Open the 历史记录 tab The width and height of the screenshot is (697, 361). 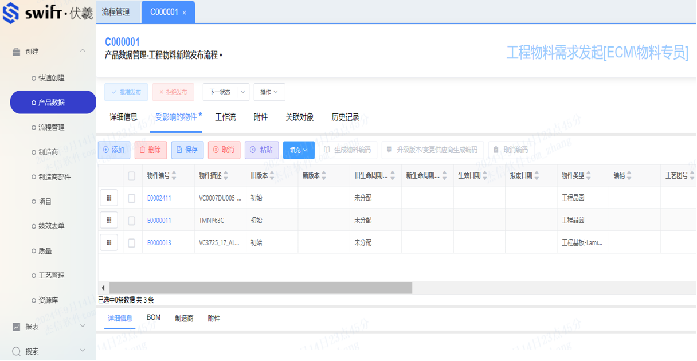tap(345, 117)
